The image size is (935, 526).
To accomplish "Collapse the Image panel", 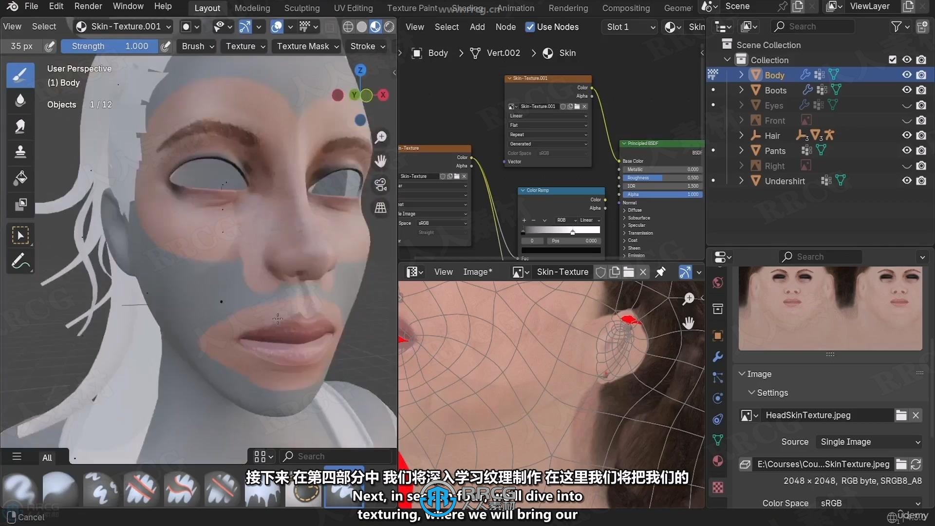I will 742,374.
